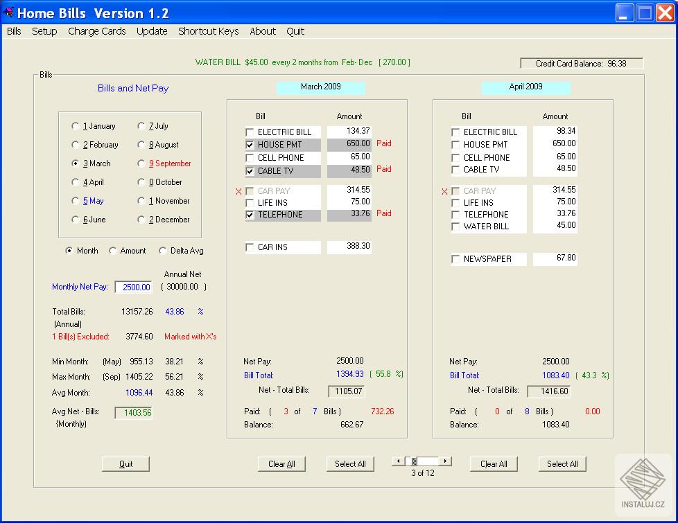Screen dimensions: 678x523
Task: Open the Shortcut Keys menu
Action: (x=208, y=31)
